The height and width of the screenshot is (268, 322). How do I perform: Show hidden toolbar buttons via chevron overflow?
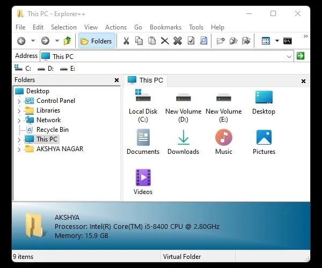pyautogui.click(x=306, y=36)
